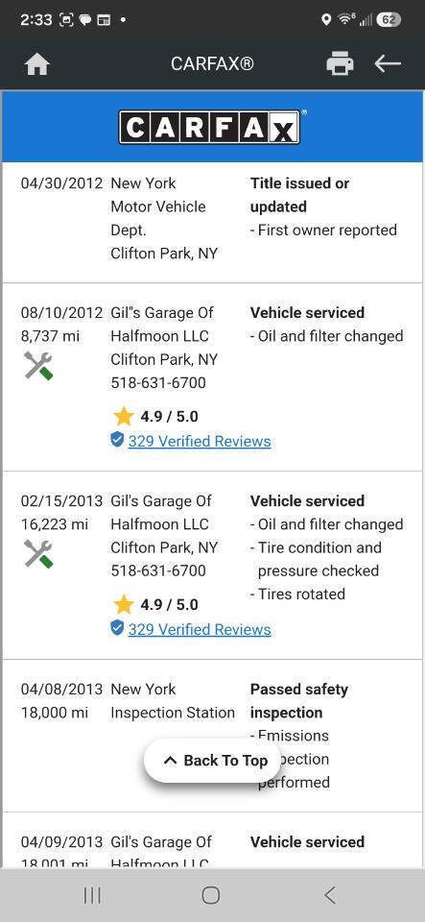This screenshot has width=425, height=922.
Task: Tap Gil's Garage Of Halfmoon in 02/15/2013 record
Action: tap(161, 513)
